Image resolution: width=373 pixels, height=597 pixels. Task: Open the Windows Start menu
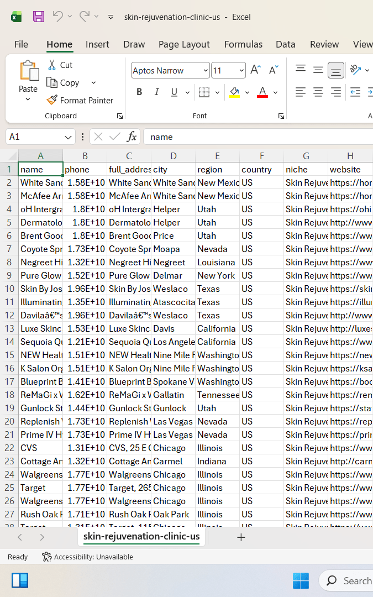301,580
